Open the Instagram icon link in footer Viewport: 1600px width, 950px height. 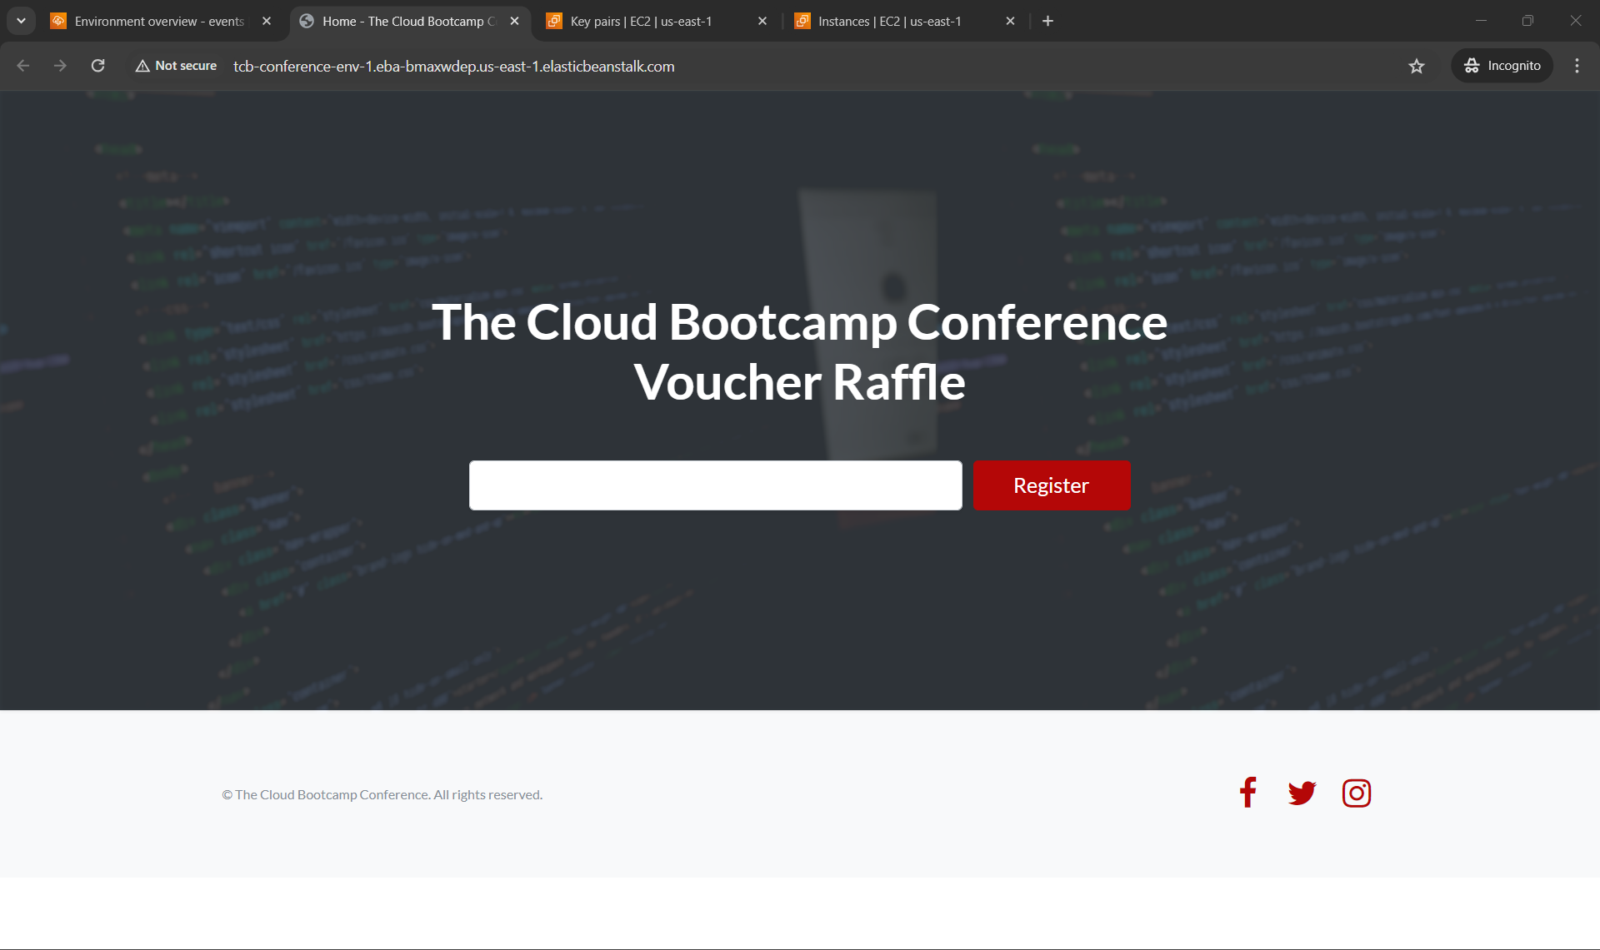point(1357,793)
